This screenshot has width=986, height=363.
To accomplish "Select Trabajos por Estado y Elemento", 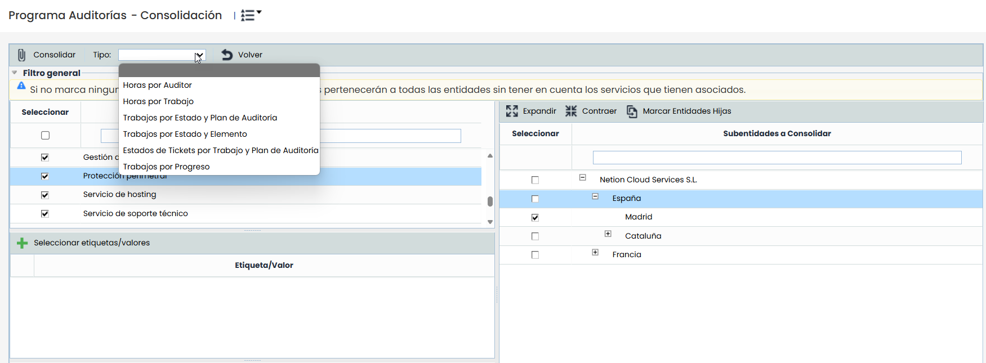I will tap(185, 134).
